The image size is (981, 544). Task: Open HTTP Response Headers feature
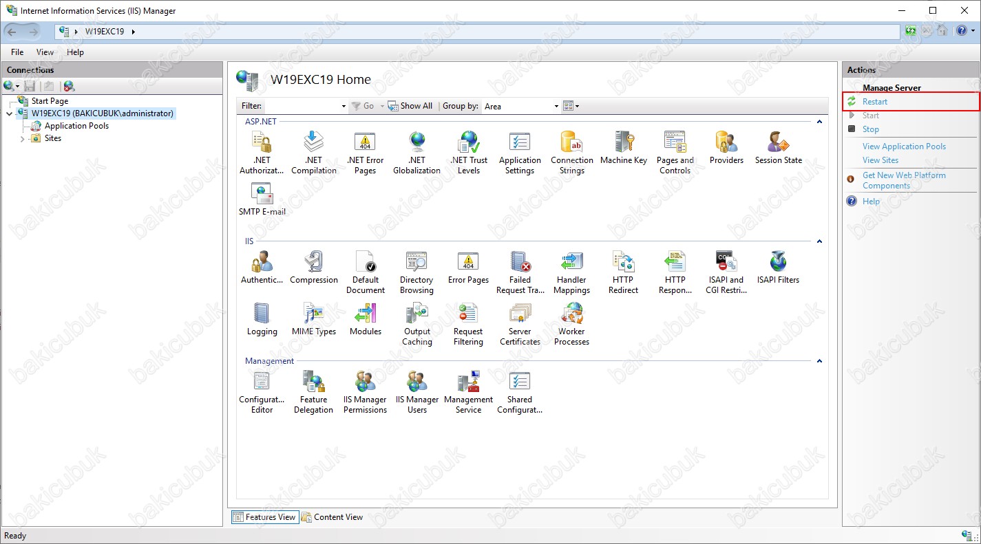(x=675, y=272)
